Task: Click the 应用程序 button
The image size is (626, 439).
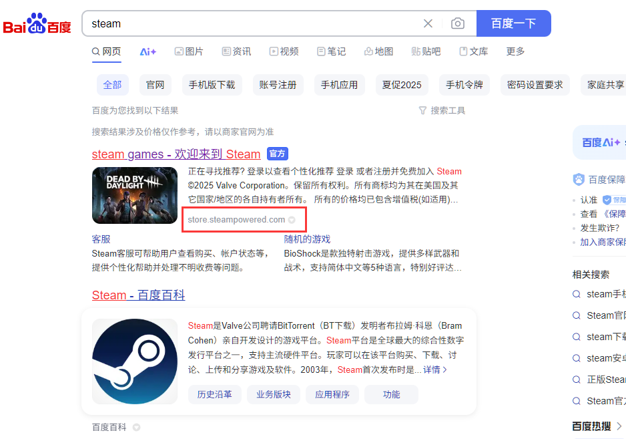Action: [x=332, y=395]
